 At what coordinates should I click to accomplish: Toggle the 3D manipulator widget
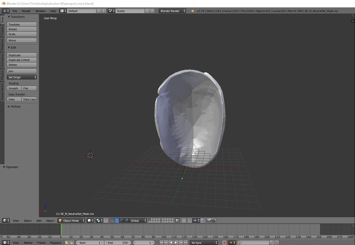pyautogui.click(x=112, y=220)
